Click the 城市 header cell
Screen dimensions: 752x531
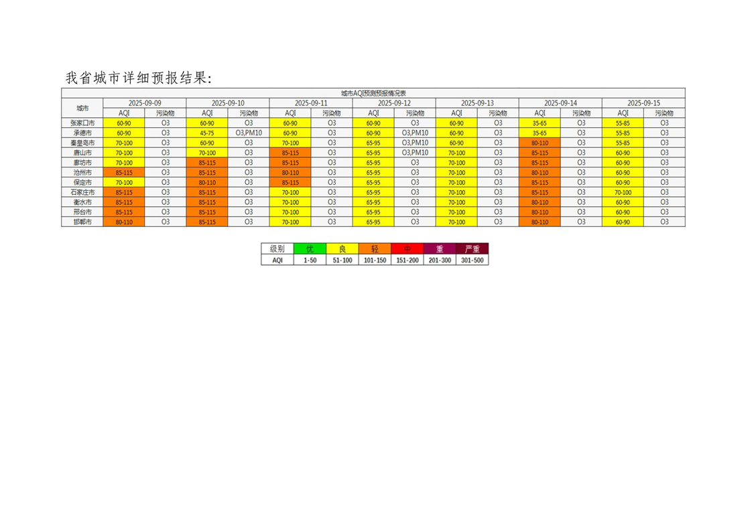pos(82,108)
